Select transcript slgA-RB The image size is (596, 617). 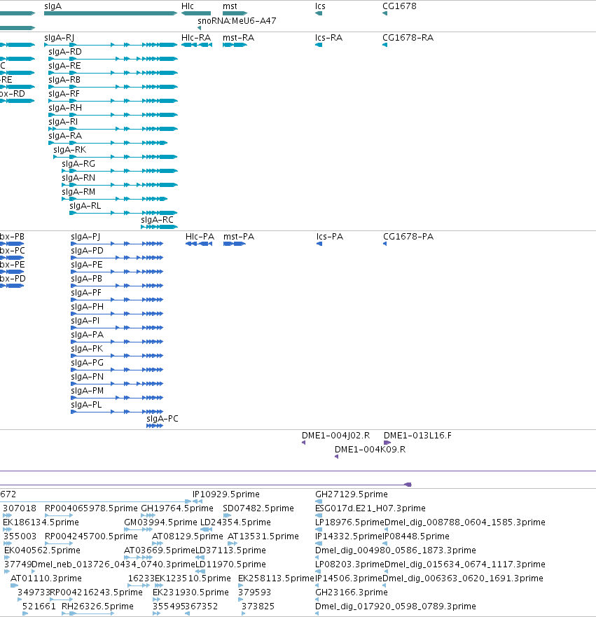(x=113, y=87)
